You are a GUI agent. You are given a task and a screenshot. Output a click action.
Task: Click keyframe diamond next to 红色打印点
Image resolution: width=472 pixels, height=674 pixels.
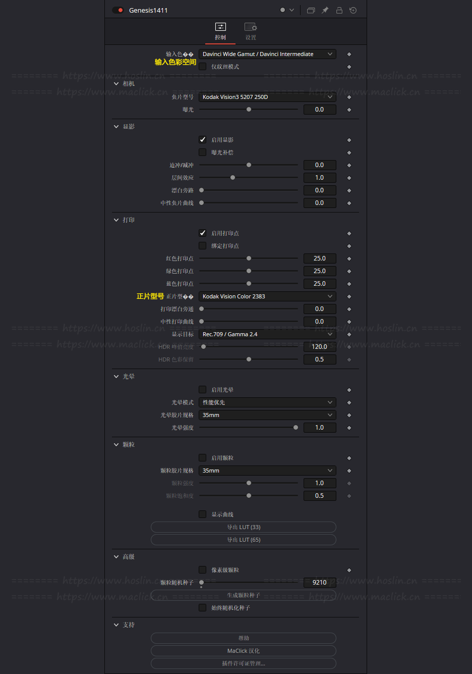coord(349,258)
